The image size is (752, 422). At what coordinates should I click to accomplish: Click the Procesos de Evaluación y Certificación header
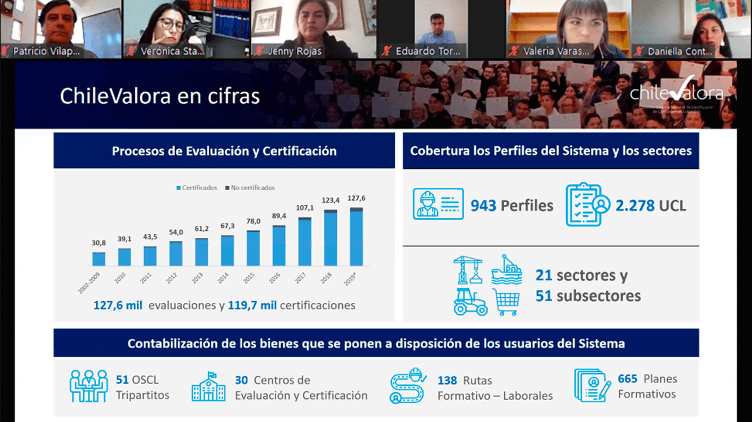(x=224, y=151)
